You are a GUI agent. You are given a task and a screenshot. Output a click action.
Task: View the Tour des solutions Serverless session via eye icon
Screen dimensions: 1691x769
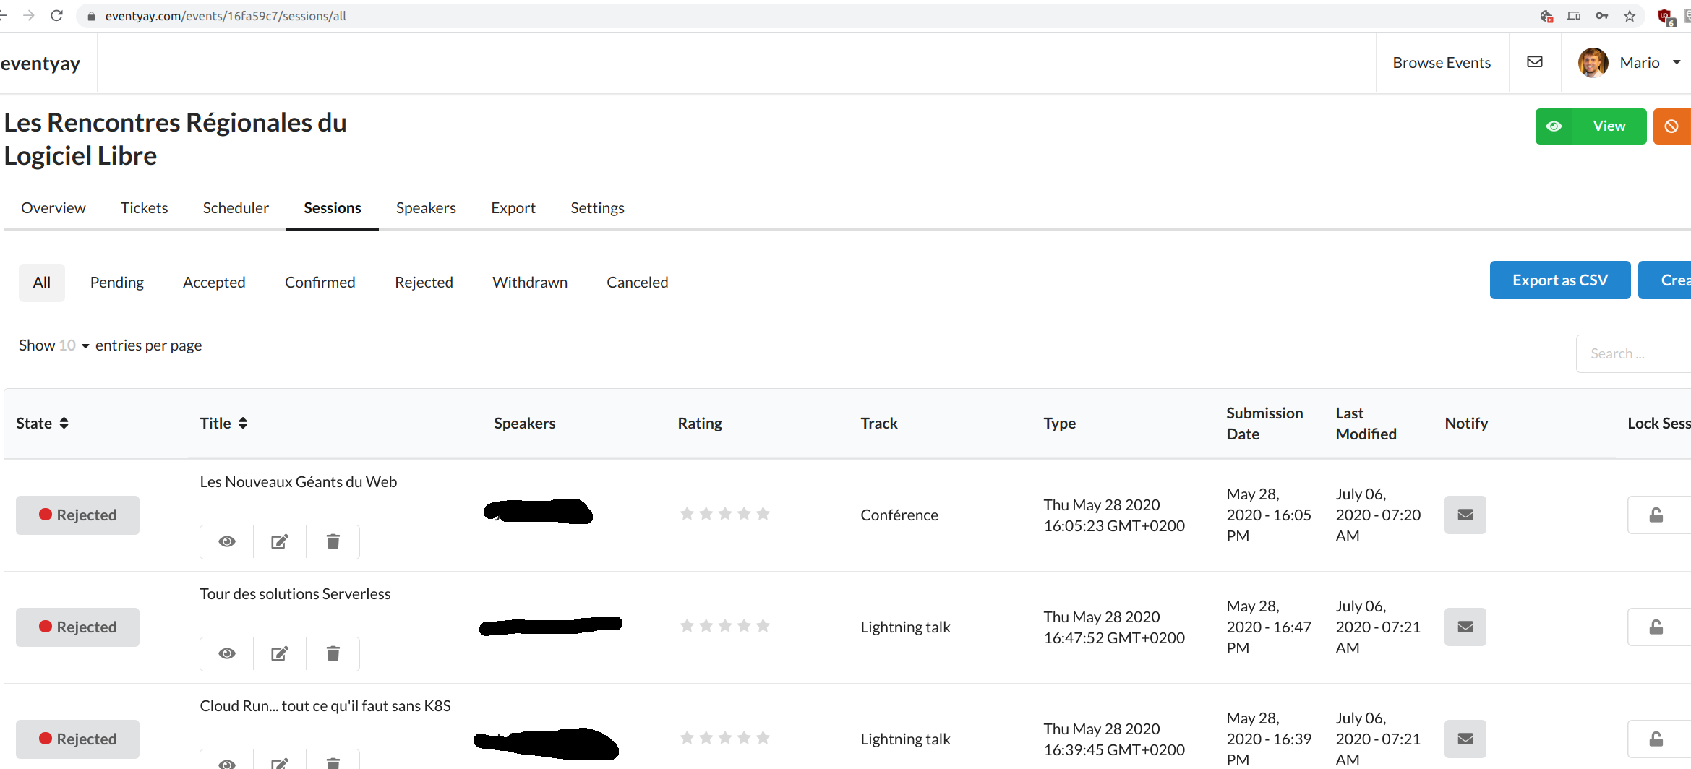(x=227, y=654)
